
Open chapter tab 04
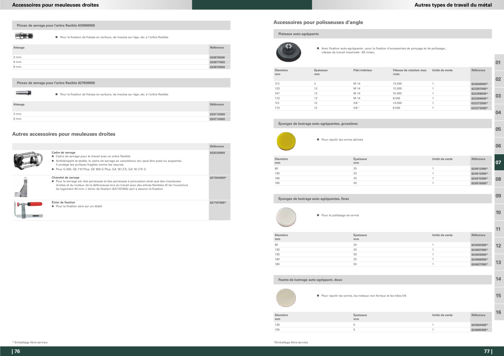coord(498,113)
